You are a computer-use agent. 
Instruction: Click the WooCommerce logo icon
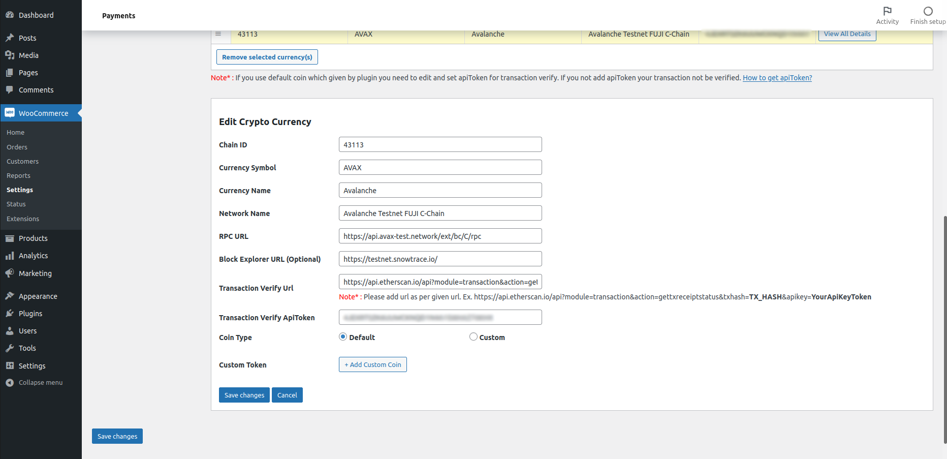pyautogui.click(x=10, y=113)
